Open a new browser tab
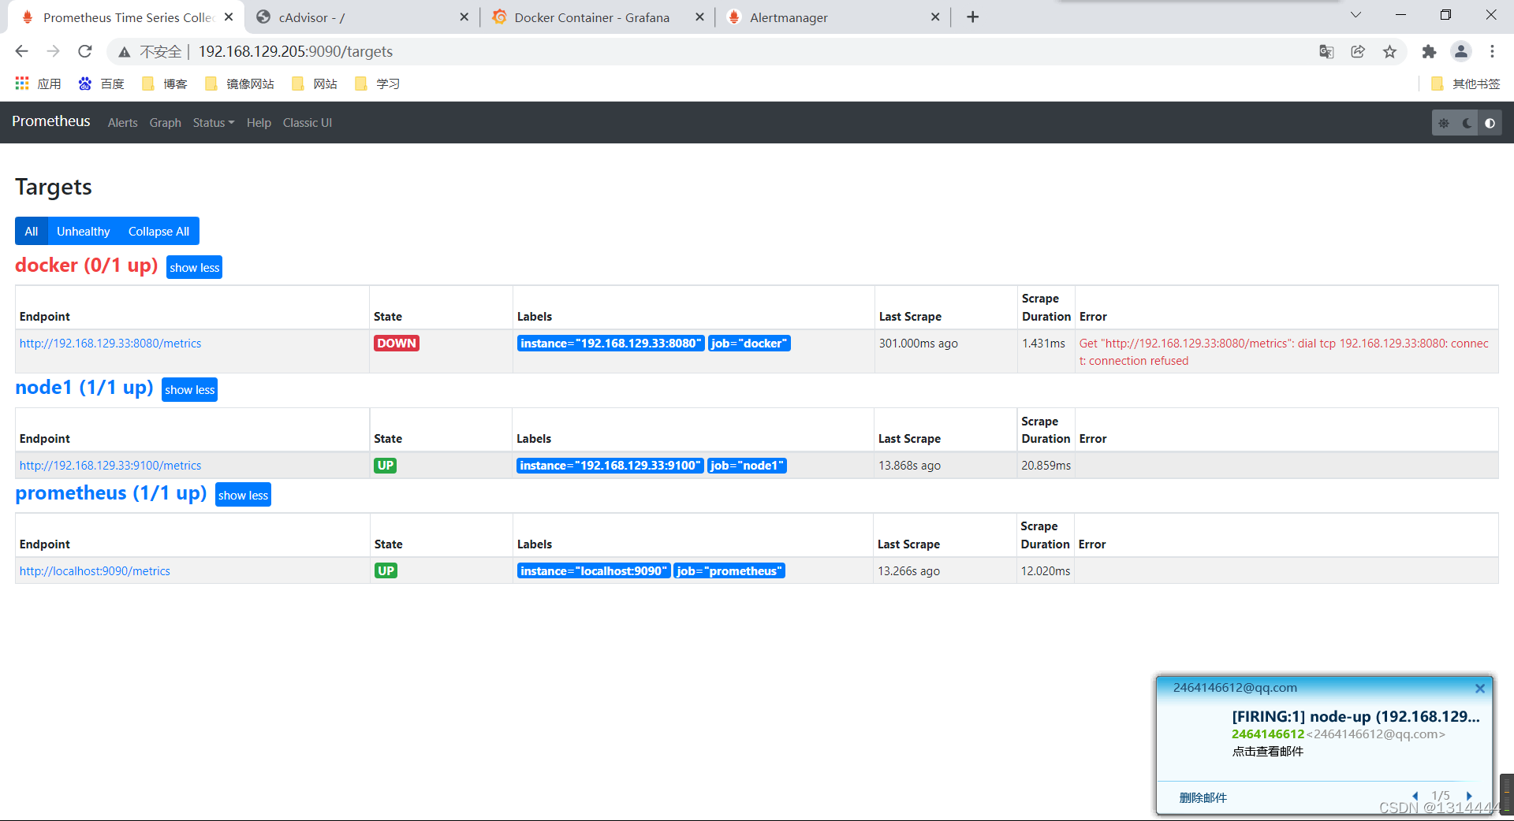This screenshot has height=821, width=1514. (972, 17)
